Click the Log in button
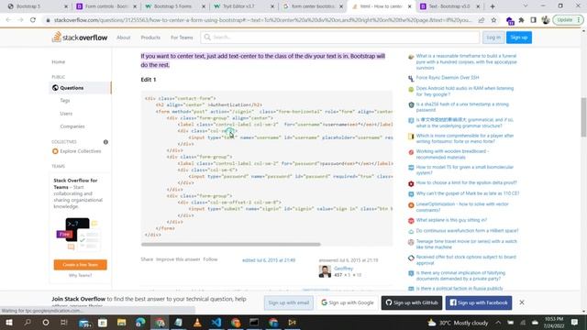The image size is (587, 330). click(x=493, y=37)
